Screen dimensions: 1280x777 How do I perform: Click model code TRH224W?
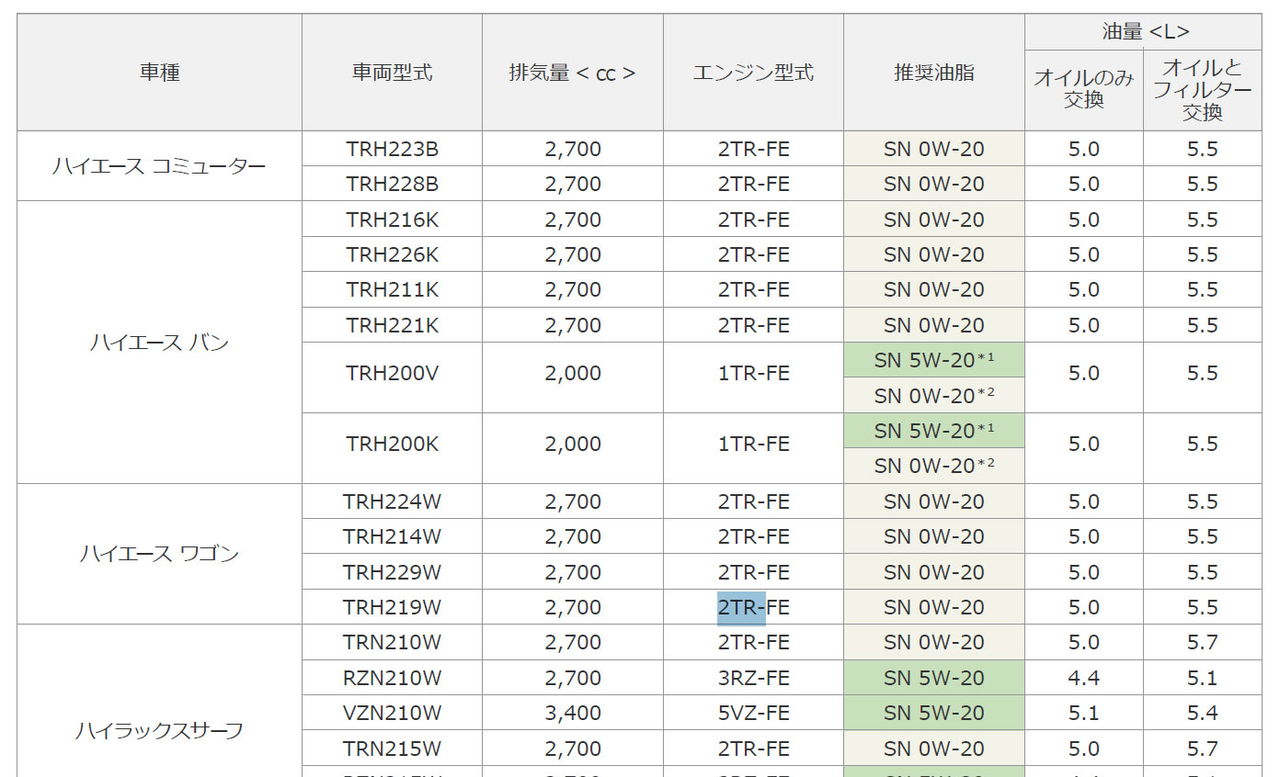coord(392,501)
